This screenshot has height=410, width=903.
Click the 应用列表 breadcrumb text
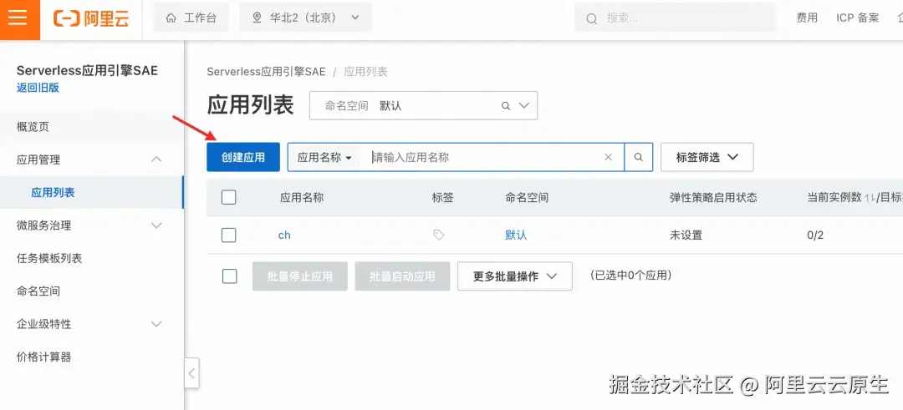pyautogui.click(x=365, y=72)
